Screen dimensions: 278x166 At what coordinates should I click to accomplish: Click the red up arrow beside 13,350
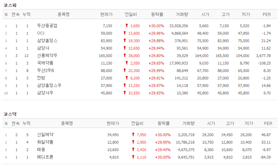point(125,85)
